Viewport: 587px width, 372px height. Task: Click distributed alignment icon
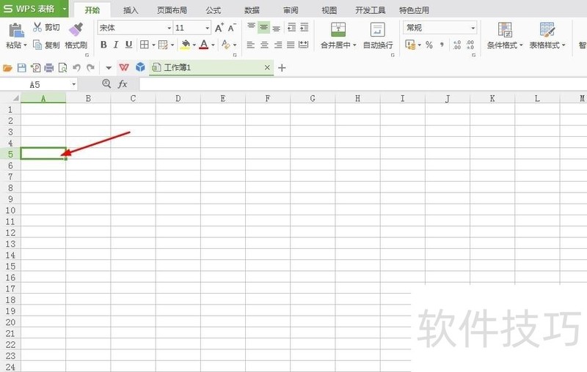click(304, 45)
